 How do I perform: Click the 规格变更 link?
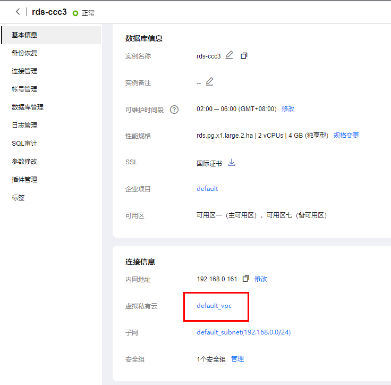(x=346, y=135)
